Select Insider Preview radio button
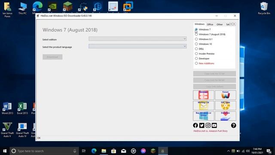 click(x=196, y=53)
